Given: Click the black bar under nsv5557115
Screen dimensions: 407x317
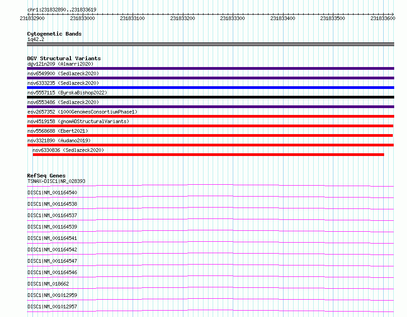Looking at the screenshot, I should (210, 97).
